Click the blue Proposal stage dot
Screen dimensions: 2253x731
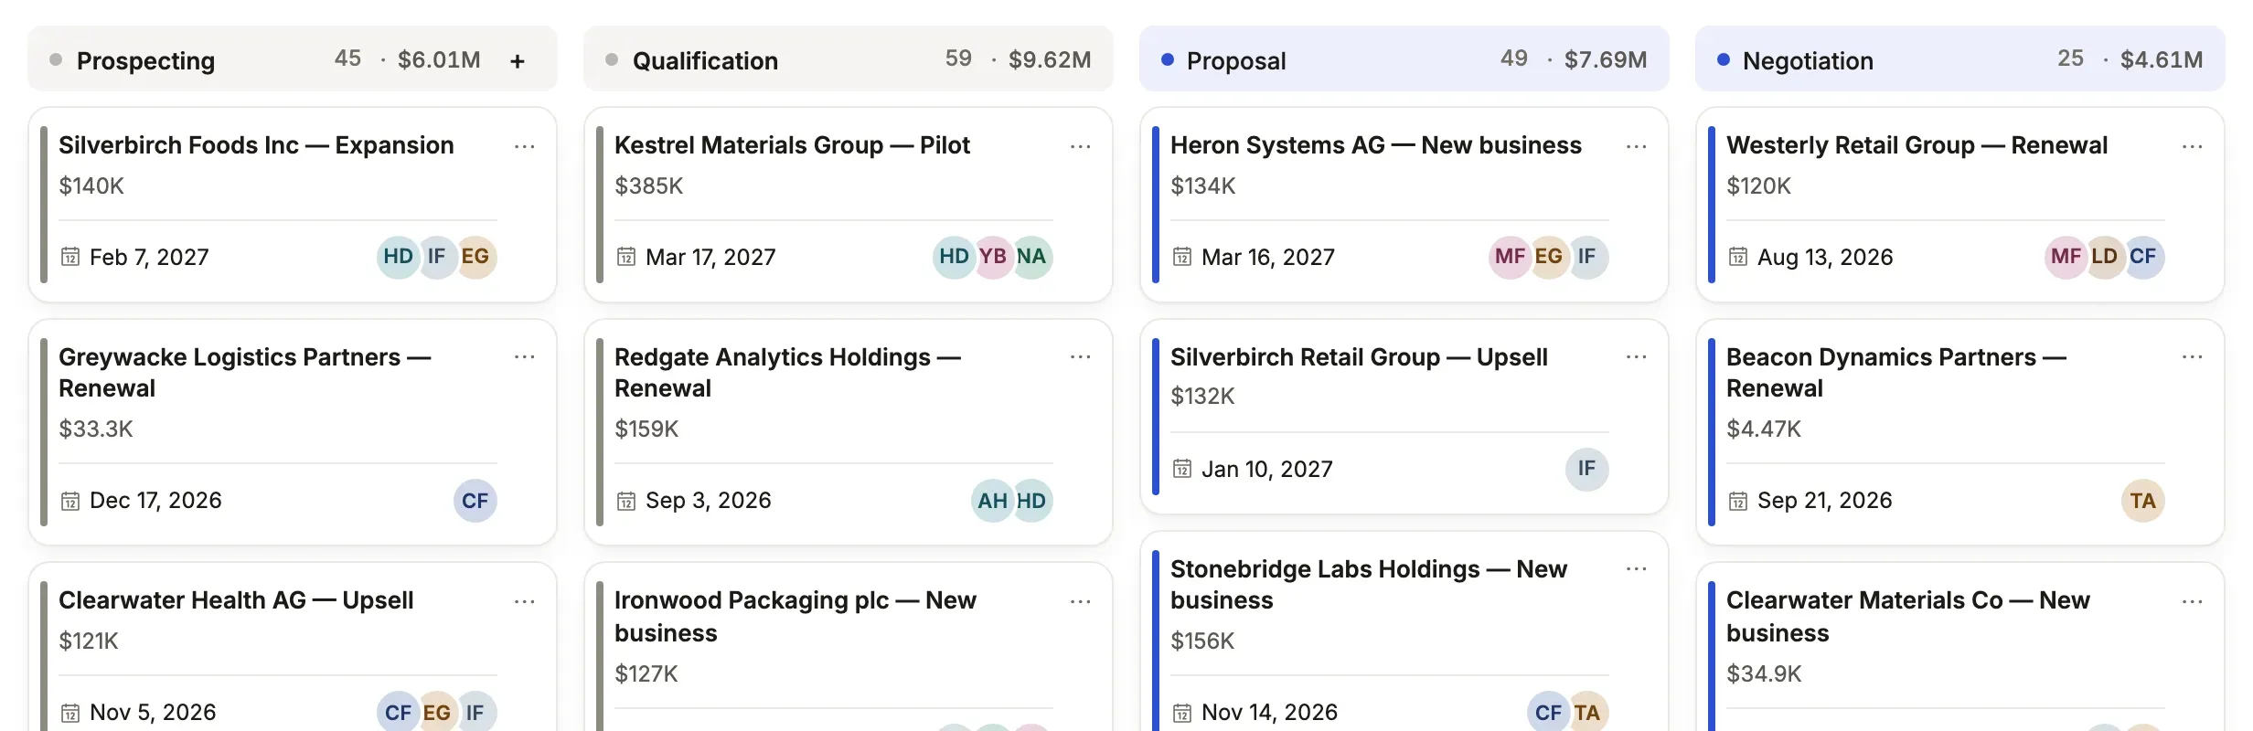1168,59
